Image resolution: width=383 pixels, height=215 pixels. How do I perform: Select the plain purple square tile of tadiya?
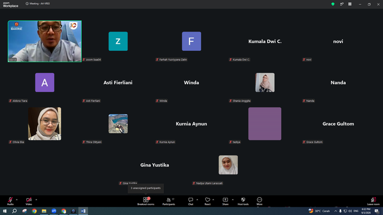[265, 124]
